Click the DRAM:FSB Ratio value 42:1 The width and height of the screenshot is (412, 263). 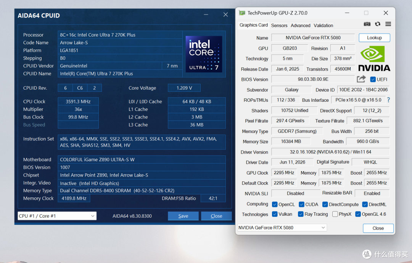(x=213, y=198)
